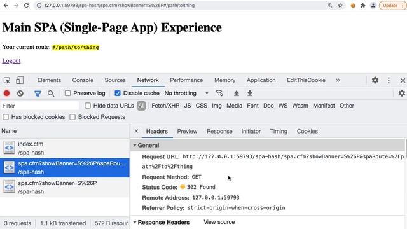This screenshot has width=407, height=229.
Task: Click the browser address bar URL
Action: [119, 6]
